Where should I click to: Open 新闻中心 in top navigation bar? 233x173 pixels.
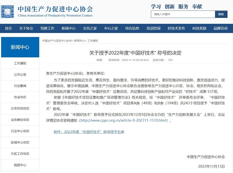point(68,28)
